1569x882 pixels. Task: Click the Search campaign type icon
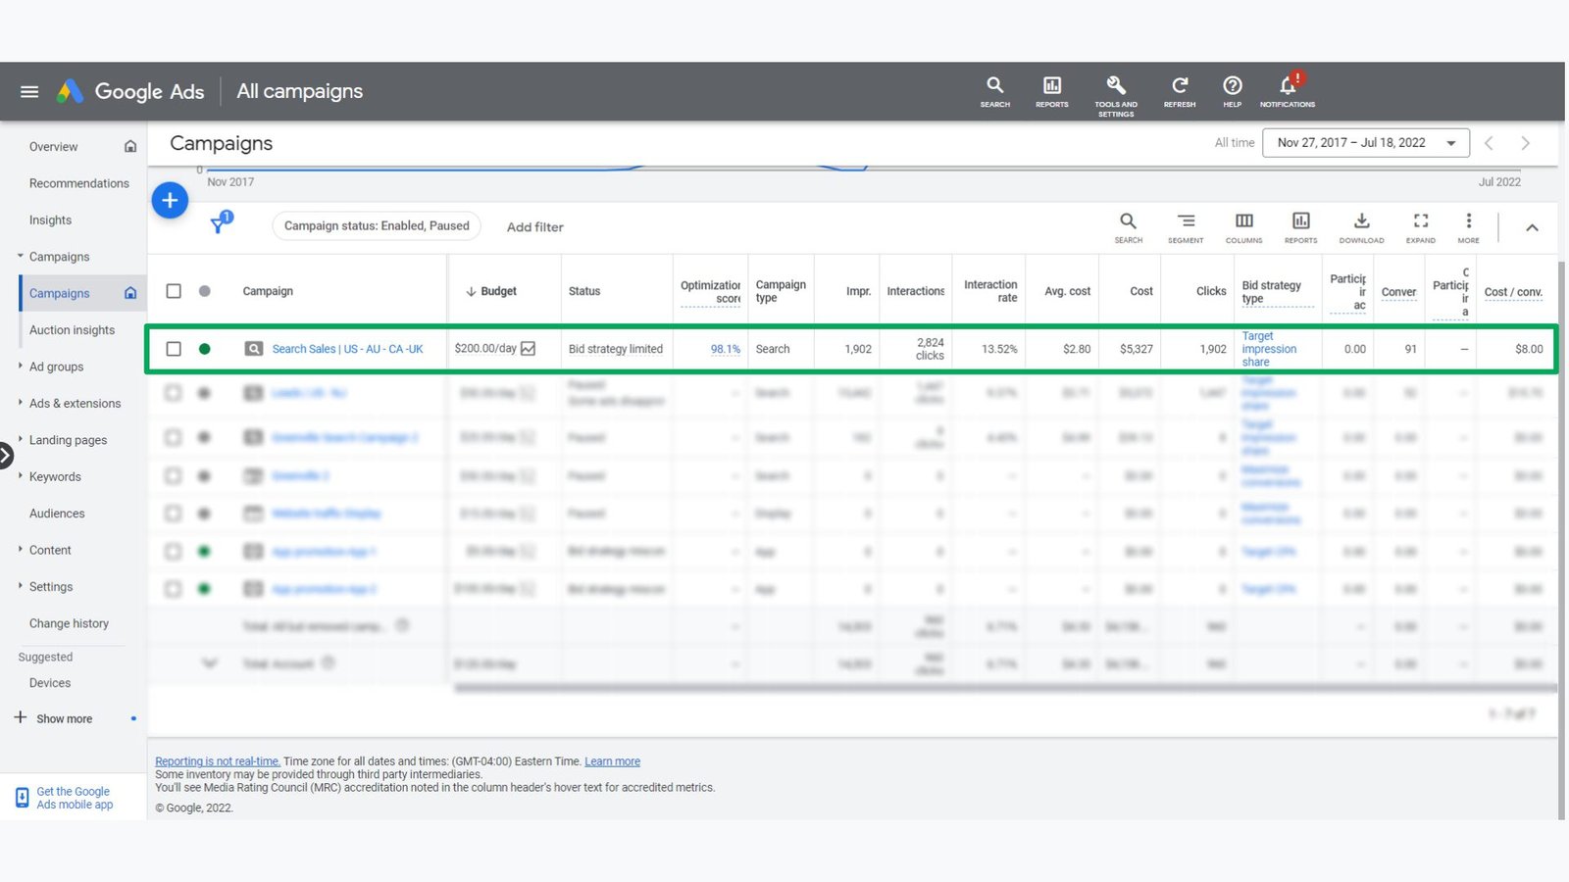(x=253, y=349)
